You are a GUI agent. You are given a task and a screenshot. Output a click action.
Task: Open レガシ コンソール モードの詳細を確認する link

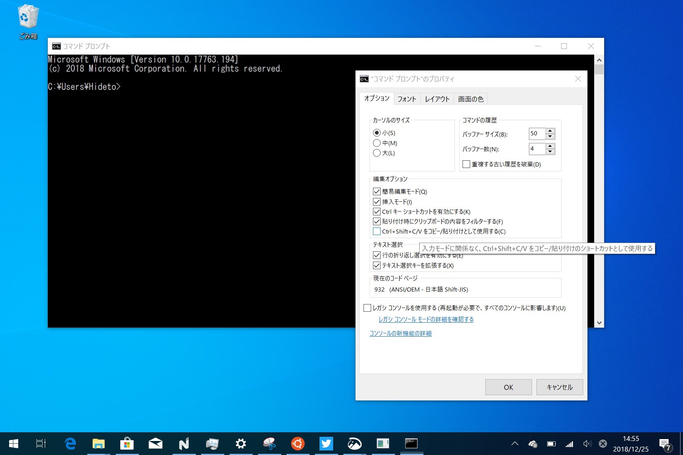tap(426, 319)
